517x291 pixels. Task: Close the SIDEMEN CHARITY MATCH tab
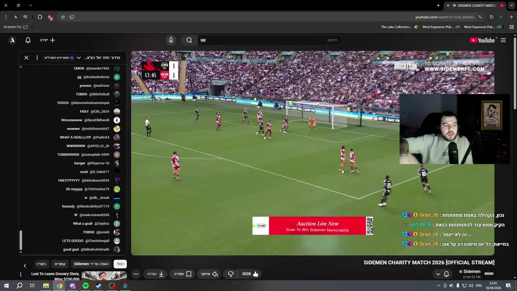coord(448,6)
